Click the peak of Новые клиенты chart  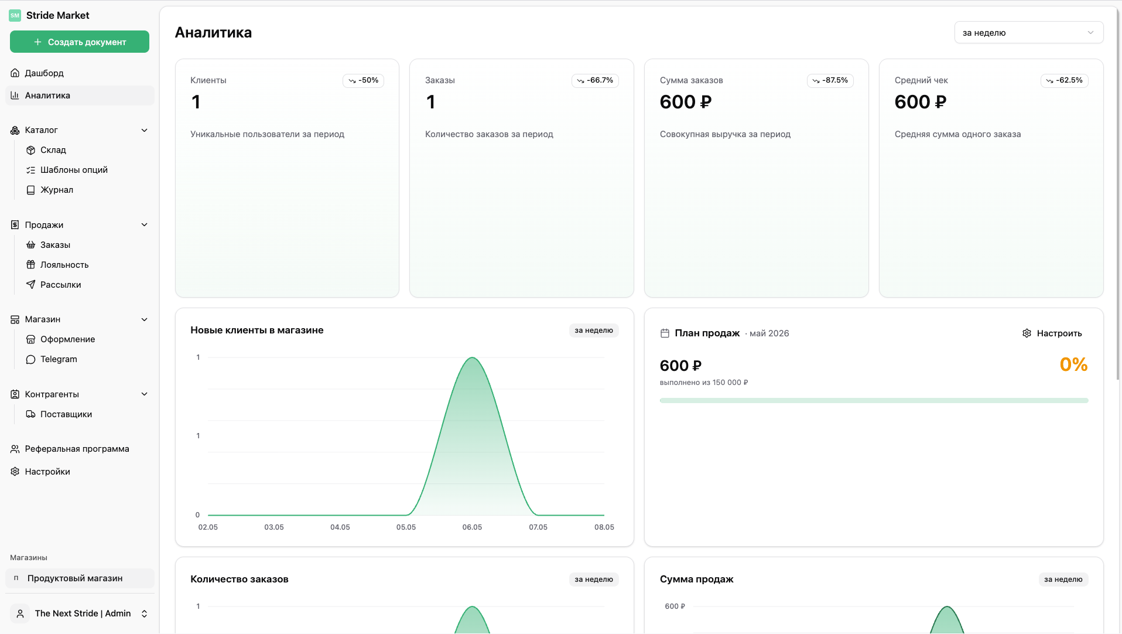click(472, 358)
